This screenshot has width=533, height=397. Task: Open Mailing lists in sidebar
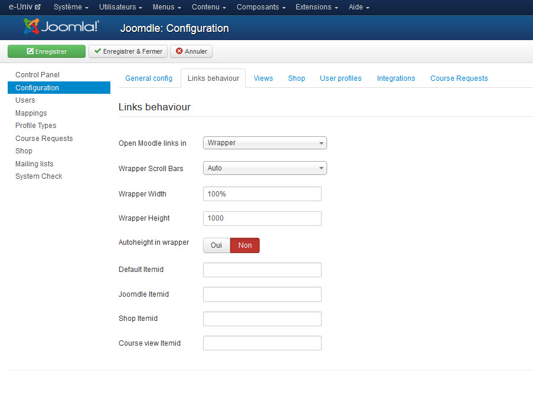point(34,164)
